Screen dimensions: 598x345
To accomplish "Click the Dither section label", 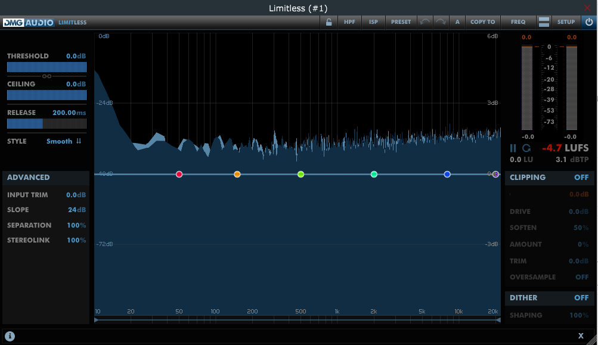I will [523, 298].
